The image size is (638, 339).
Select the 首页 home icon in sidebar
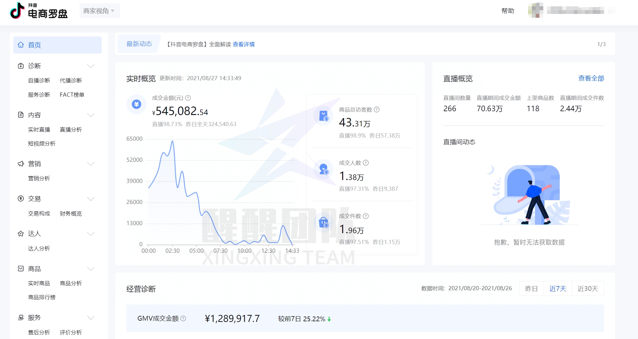click(x=21, y=45)
